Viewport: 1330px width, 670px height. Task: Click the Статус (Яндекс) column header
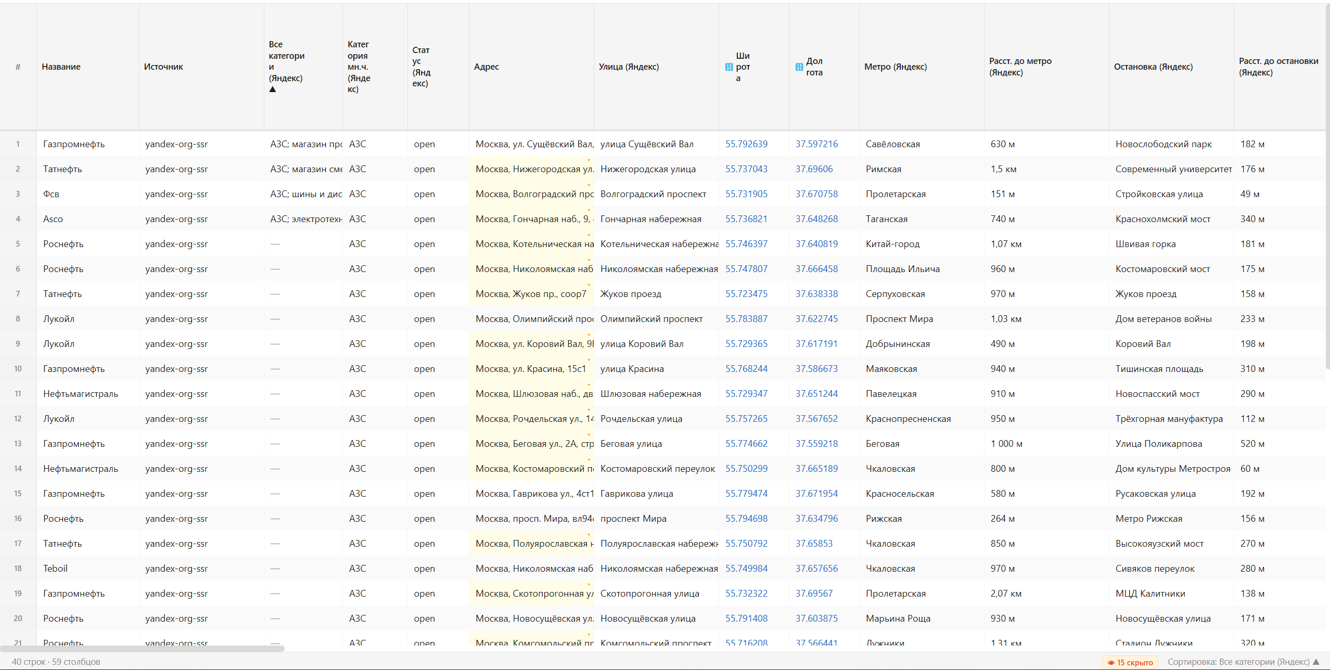[x=438, y=67]
